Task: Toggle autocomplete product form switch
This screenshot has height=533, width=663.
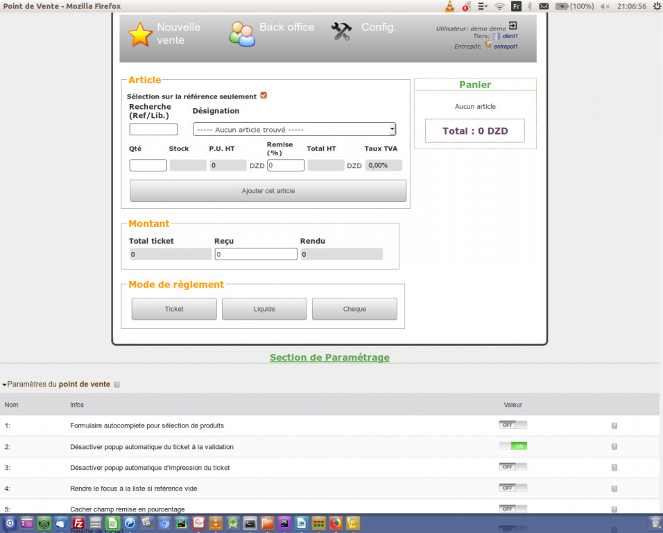Action: 513,425
